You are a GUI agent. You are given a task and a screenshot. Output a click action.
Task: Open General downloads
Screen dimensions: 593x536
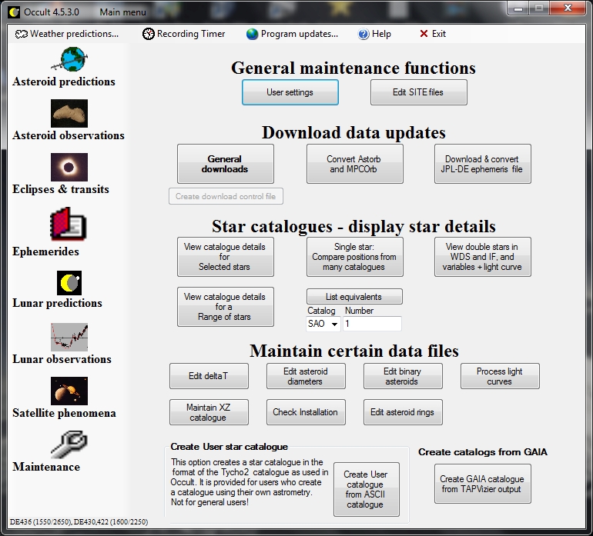point(225,164)
